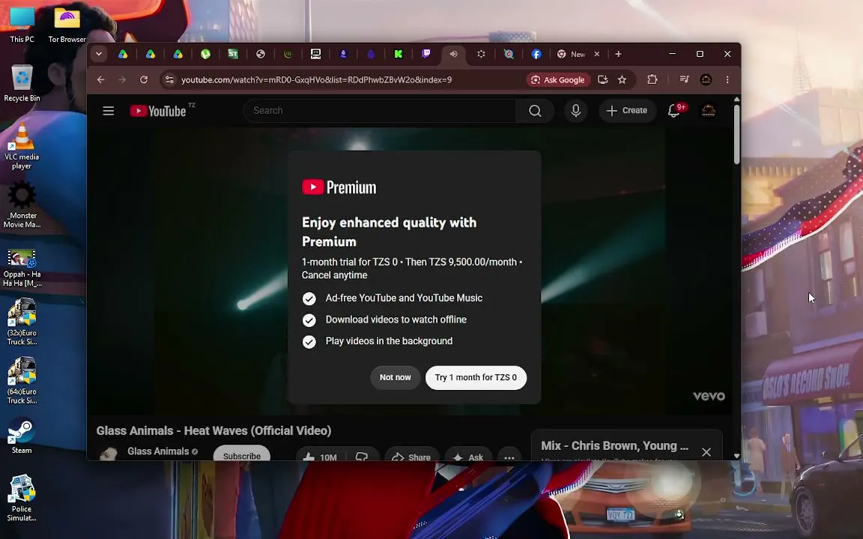Click Try 1 month for TZS 0

pos(476,377)
